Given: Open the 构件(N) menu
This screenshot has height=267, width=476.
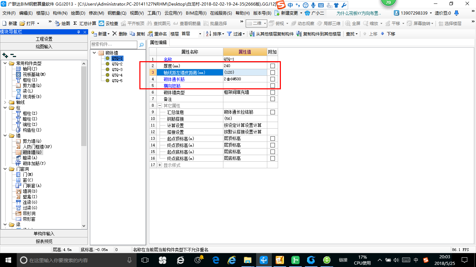Looking at the screenshot, I should [60, 13].
